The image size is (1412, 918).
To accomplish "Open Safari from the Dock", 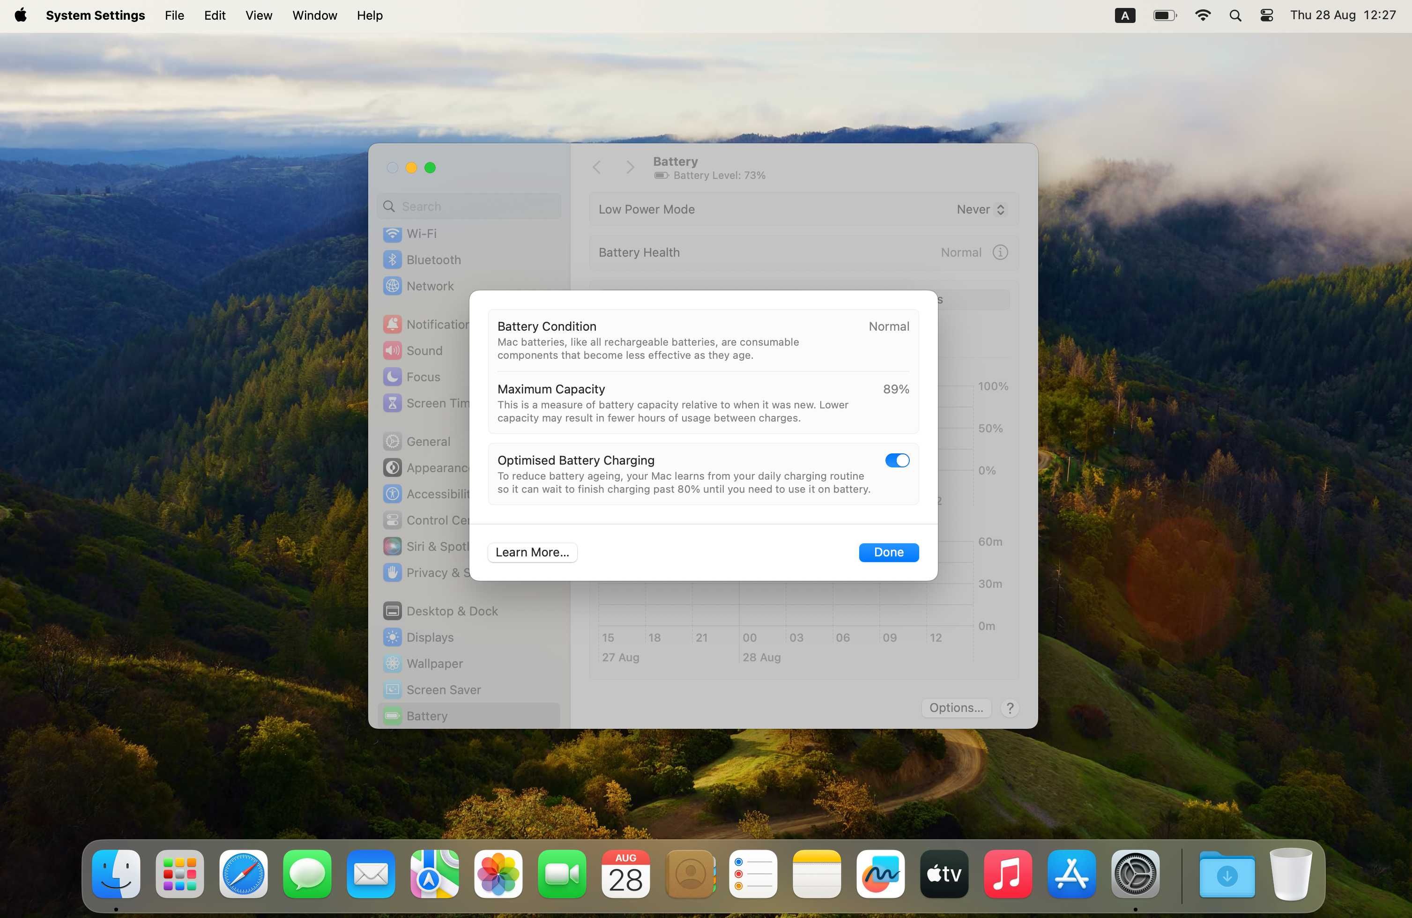I will (x=243, y=874).
